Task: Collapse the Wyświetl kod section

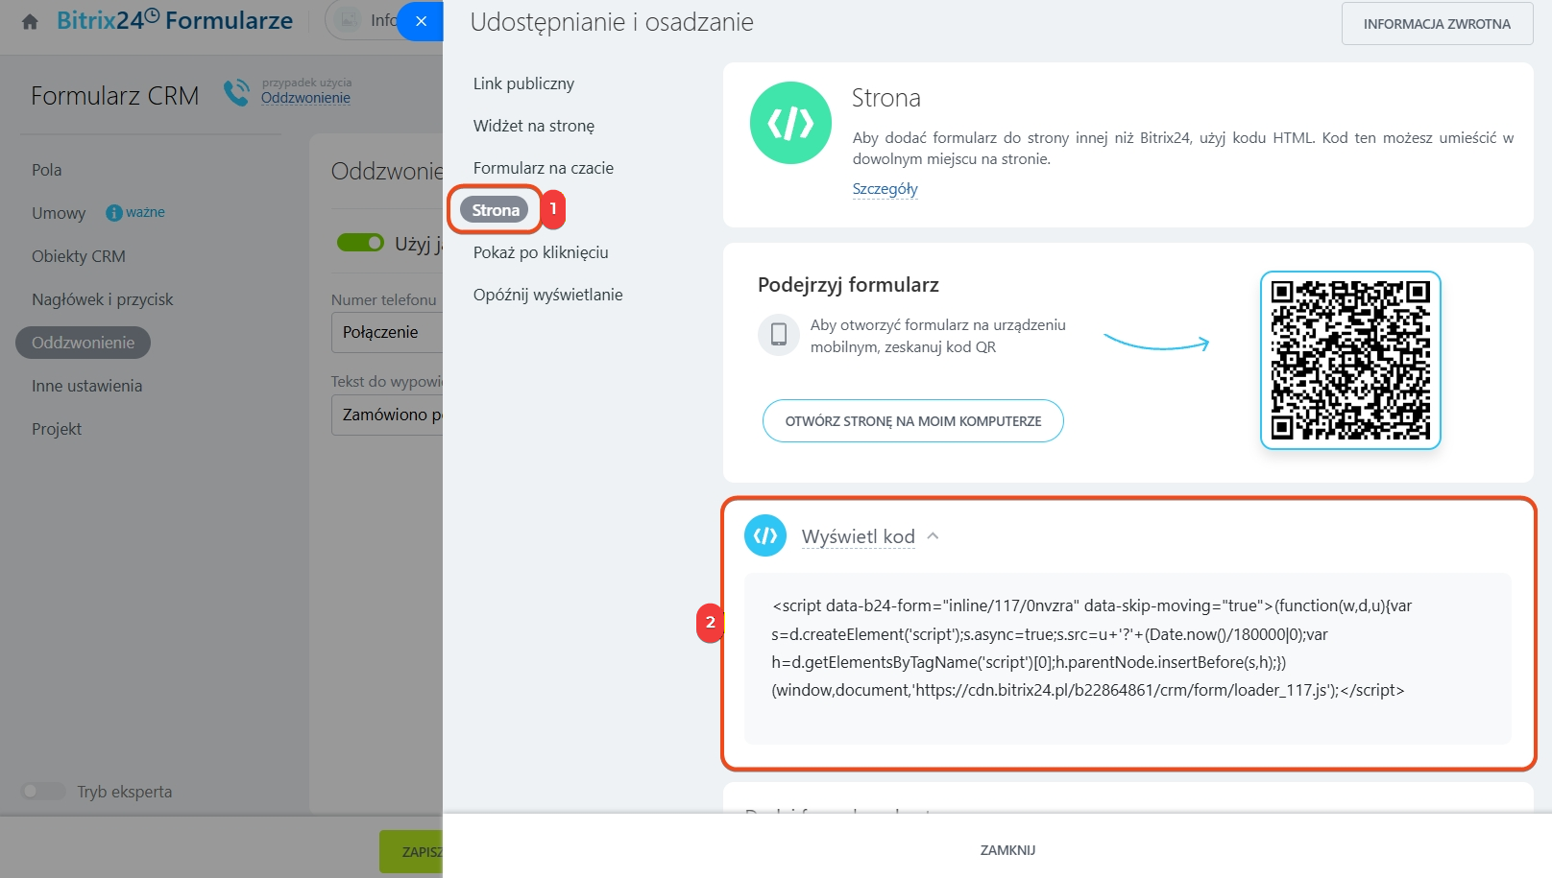Action: click(x=933, y=536)
